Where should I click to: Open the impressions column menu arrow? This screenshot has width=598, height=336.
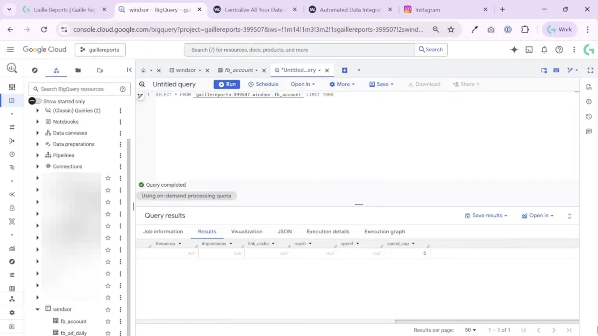231,244
